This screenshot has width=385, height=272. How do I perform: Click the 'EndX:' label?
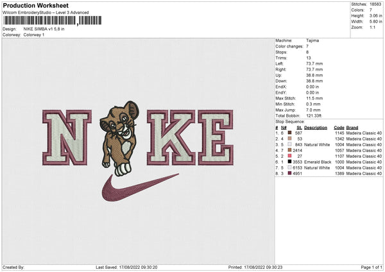coord(281,87)
